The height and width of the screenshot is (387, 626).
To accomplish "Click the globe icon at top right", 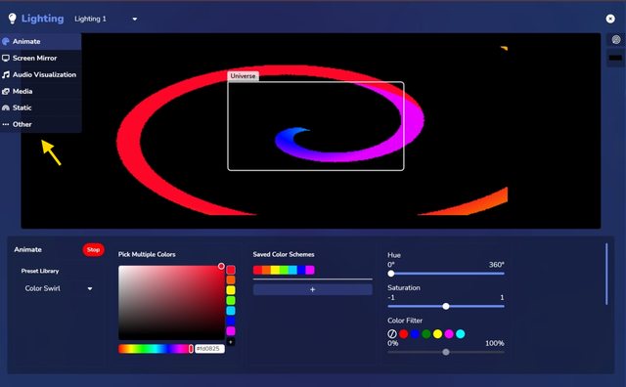I will click(616, 39).
